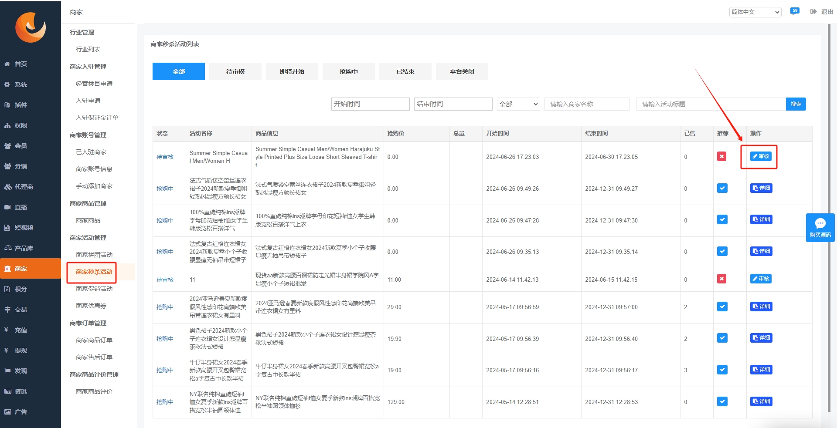This screenshot has width=837, height=428.
Task: Open 商家拼团活动 in the submenu
Action: point(94,255)
